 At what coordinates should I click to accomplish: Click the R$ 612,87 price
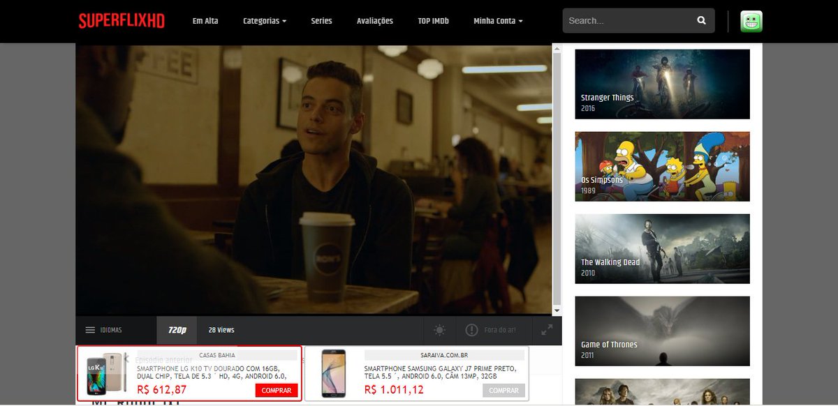point(162,390)
